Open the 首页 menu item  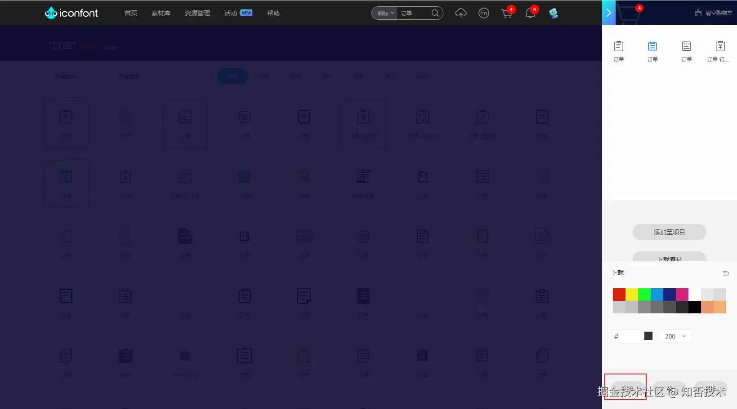(131, 13)
